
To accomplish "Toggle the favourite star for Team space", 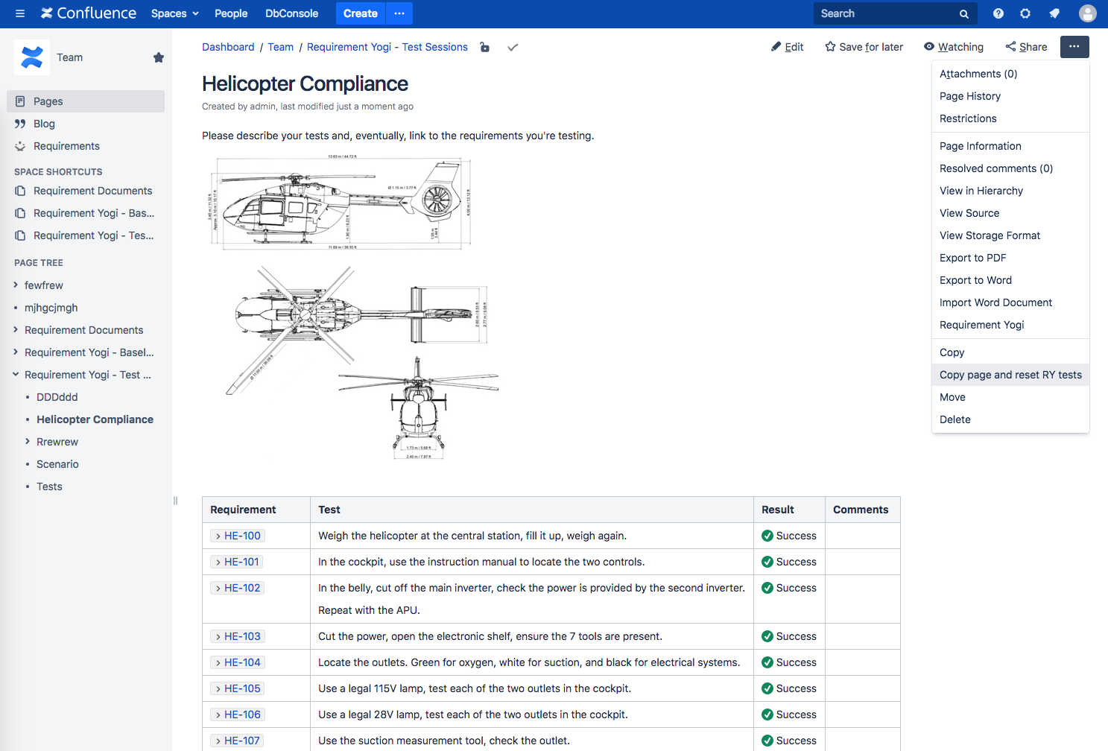I will [x=158, y=57].
